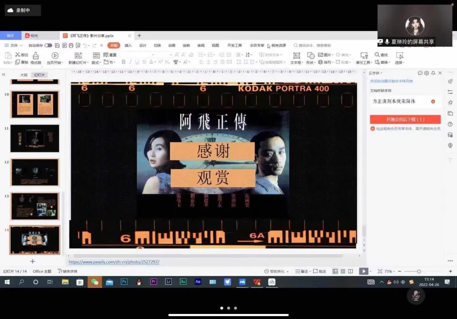Switch to the Insert (插入) ribbon tab
The width and height of the screenshot is (457, 319).
128,45
